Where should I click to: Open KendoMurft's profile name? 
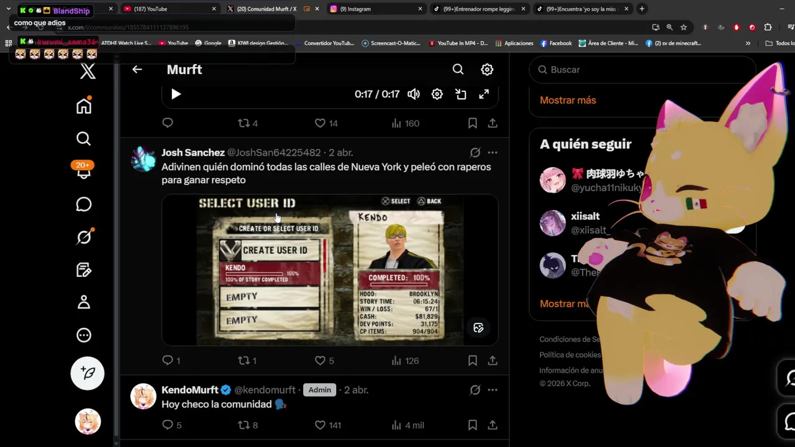pyautogui.click(x=190, y=390)
